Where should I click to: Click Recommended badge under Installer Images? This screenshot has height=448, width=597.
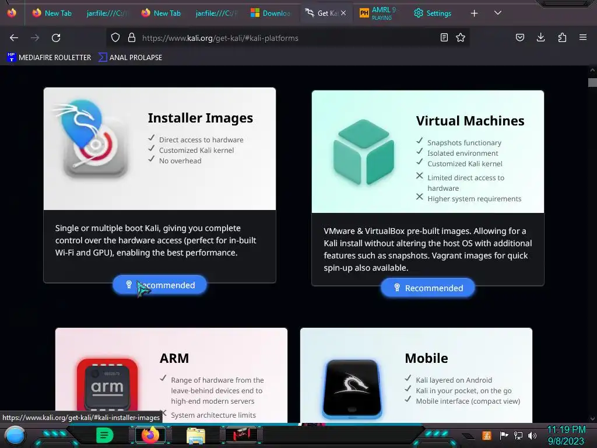(x=160, y=285)
